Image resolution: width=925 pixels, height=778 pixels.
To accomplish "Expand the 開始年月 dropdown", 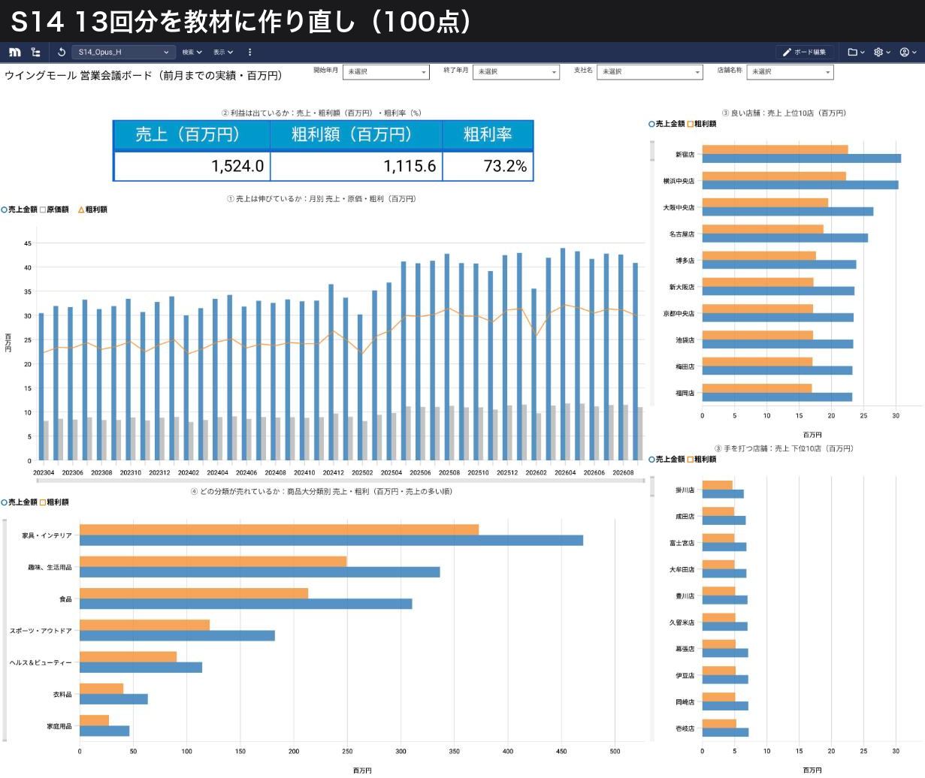I will click(386, 72).
